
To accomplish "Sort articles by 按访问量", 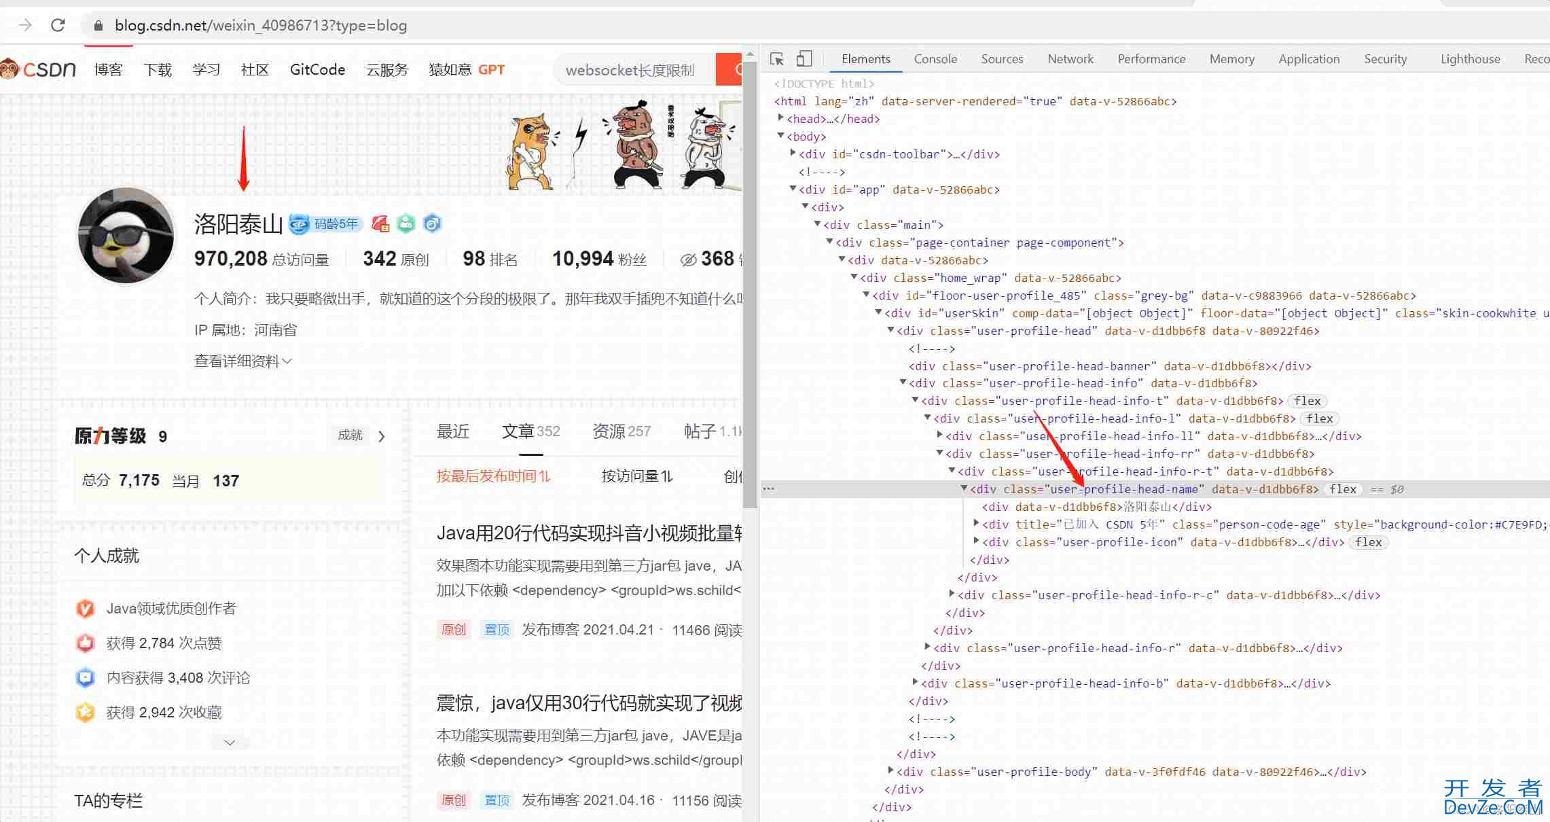I will [636, 476].
